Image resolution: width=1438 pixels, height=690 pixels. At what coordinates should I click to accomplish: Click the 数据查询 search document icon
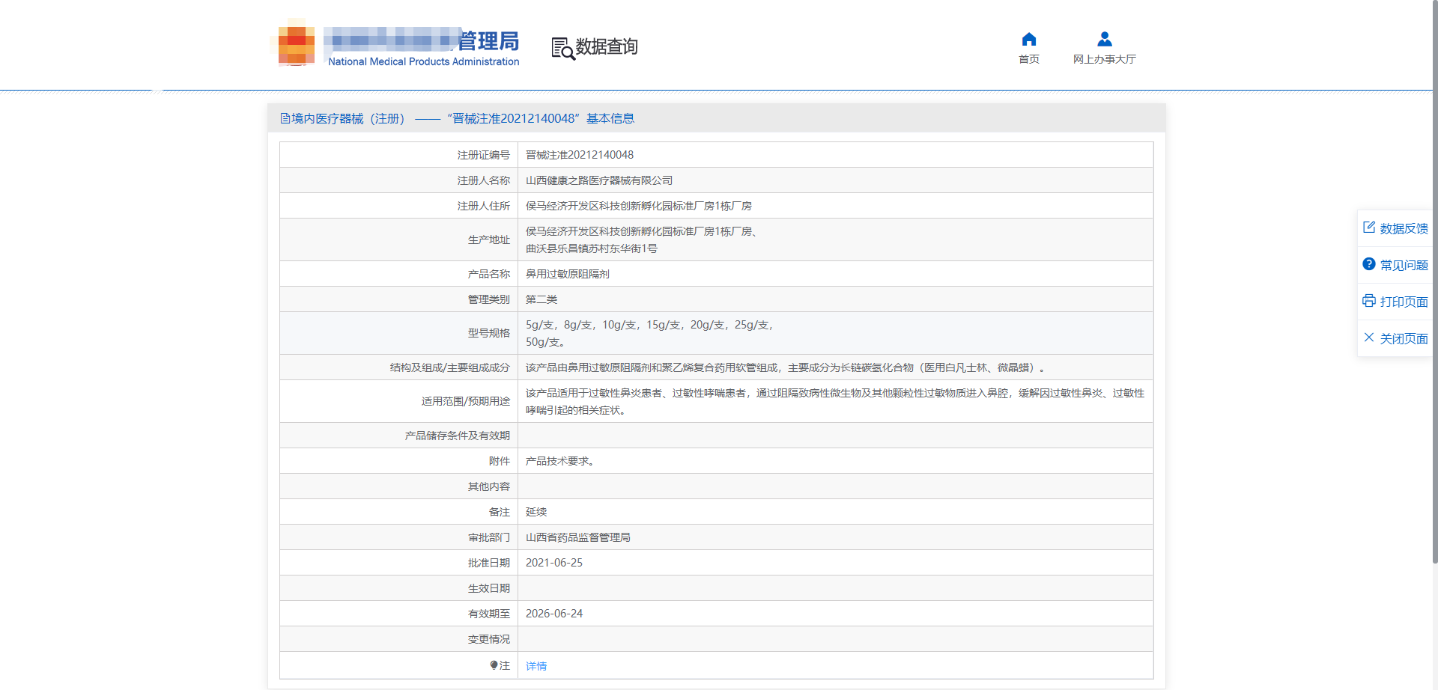(x=563, y=48)
